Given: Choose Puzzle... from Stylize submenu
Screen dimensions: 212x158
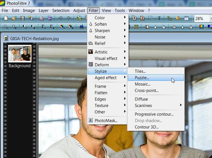Looking at the screenshot, I should [x=156, y=78].
